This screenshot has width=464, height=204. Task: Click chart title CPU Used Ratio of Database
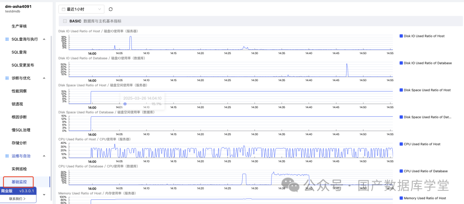click(98, 166)
